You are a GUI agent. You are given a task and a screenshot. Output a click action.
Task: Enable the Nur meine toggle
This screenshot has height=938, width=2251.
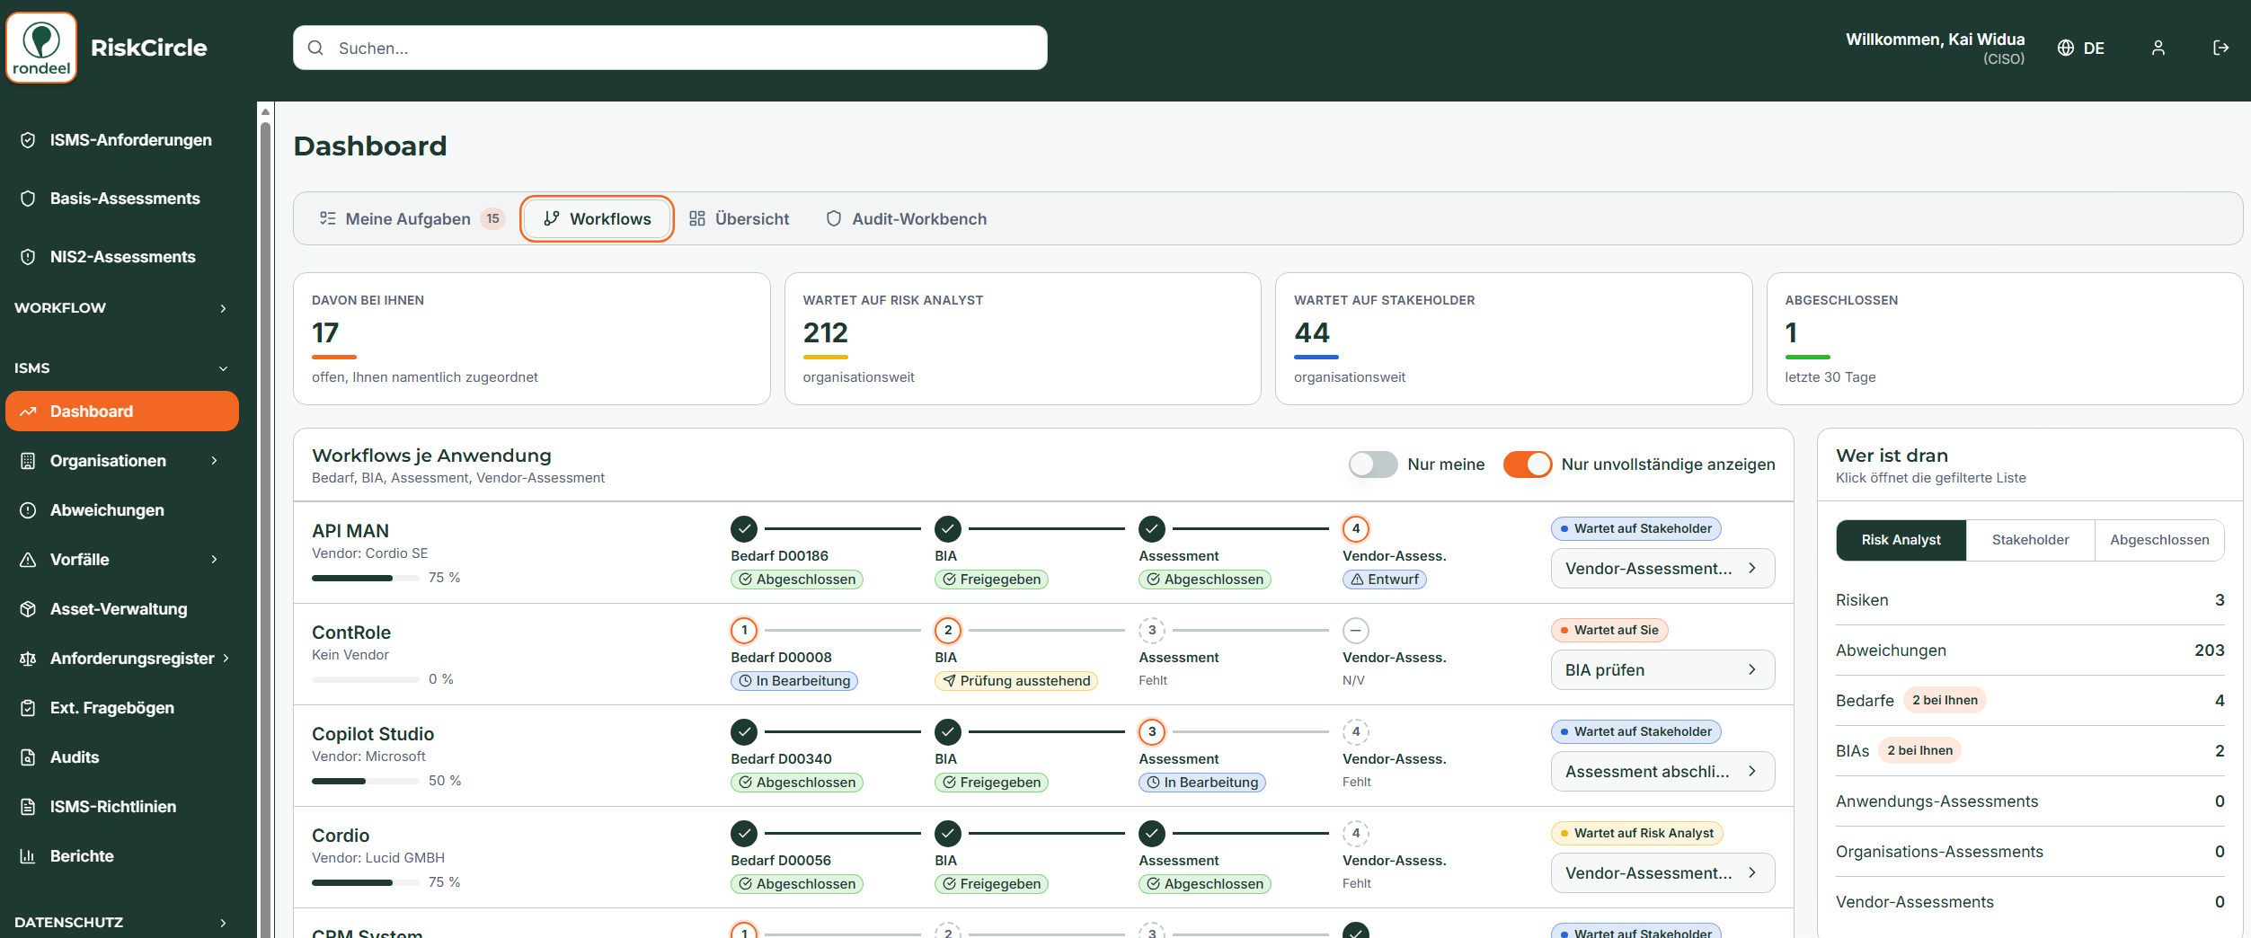coord(1373,465)
